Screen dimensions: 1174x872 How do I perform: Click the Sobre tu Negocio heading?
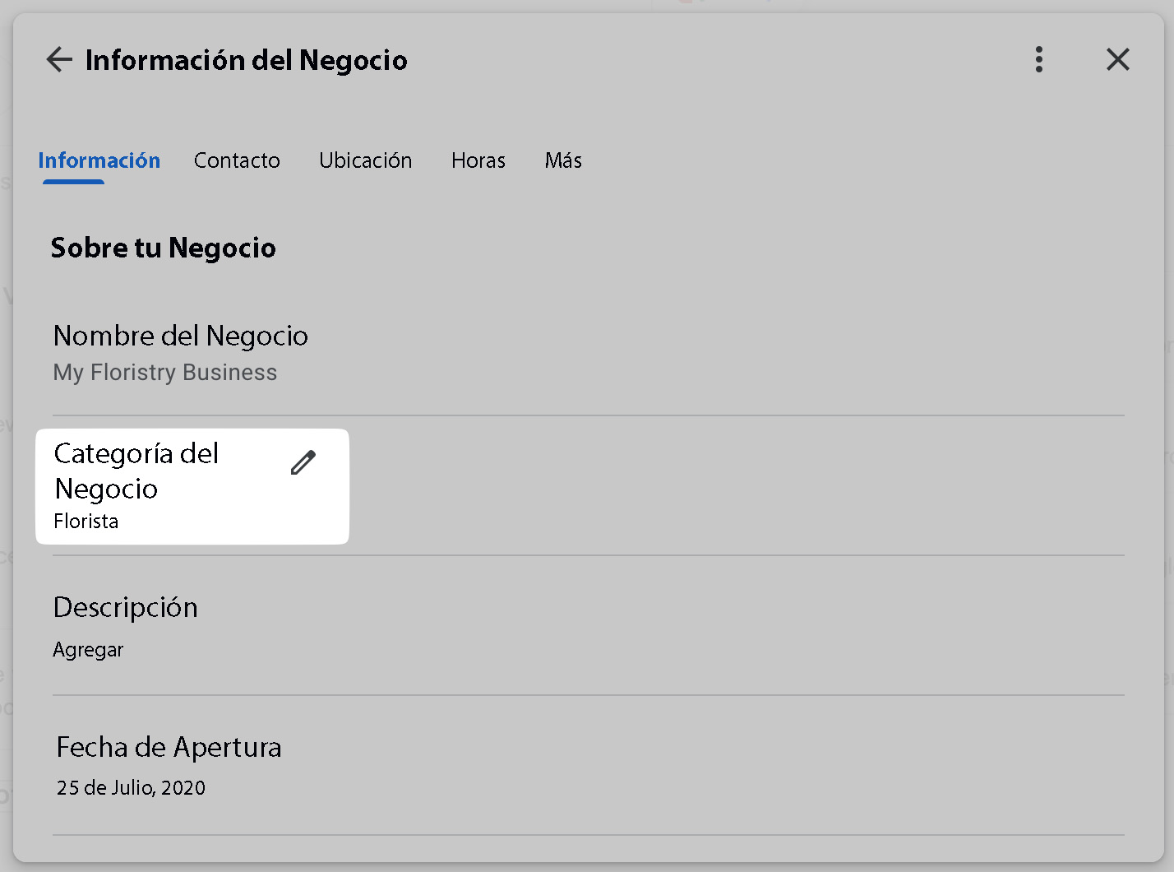tap(164, 248)
